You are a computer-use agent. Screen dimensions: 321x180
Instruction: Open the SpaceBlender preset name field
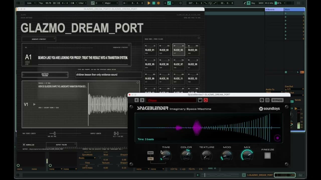pos(171,100)
